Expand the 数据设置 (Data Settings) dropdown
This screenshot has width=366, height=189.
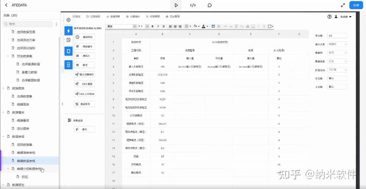(x=337, y=61)
